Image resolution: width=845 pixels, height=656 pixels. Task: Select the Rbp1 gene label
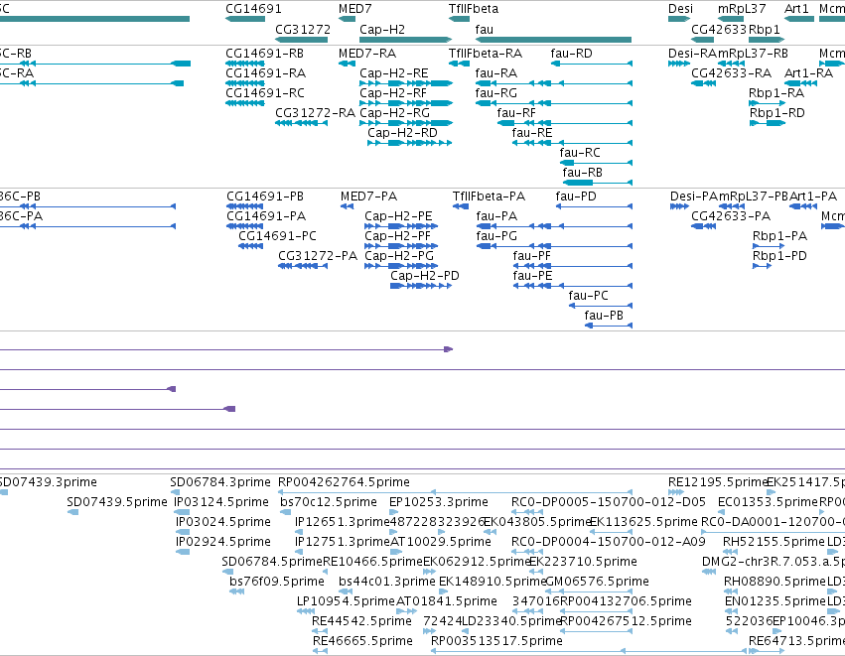click(765, 30)
